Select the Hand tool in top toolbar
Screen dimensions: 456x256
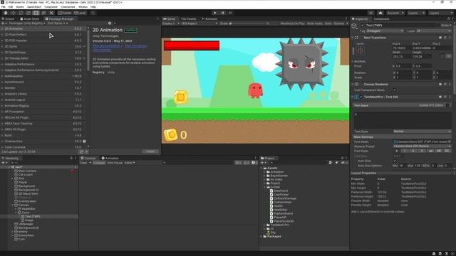(x=6, y=13)
